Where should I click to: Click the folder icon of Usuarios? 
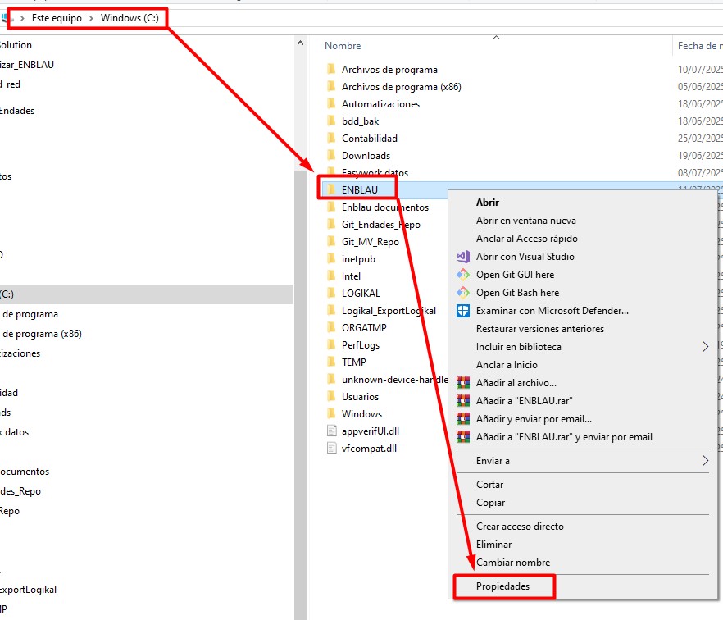tap(331, 396)
